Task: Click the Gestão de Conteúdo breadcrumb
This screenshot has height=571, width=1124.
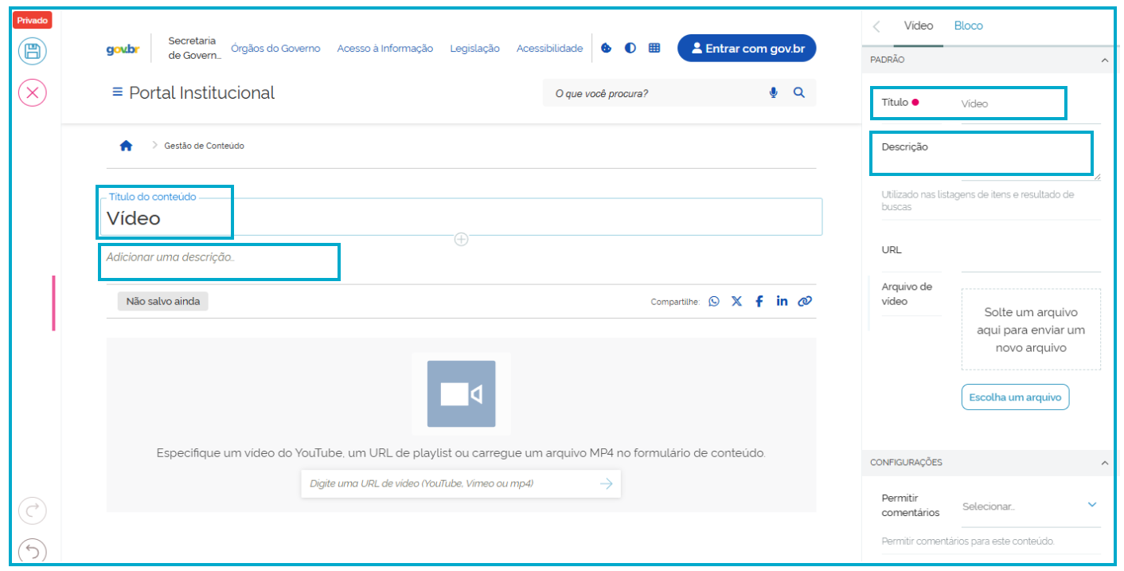Action: tap(205, 146)
